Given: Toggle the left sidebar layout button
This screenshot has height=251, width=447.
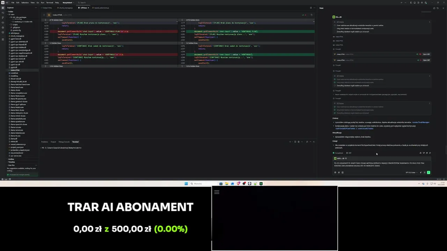Looking at the screenshot, I should pyautogui.click(x=411, y=2).
